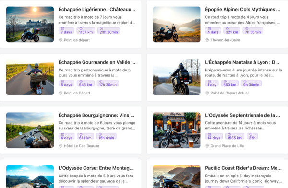Click the clock icon in 7h 55min badge
This screenshot has width=288, height=188.
point(247,29)
